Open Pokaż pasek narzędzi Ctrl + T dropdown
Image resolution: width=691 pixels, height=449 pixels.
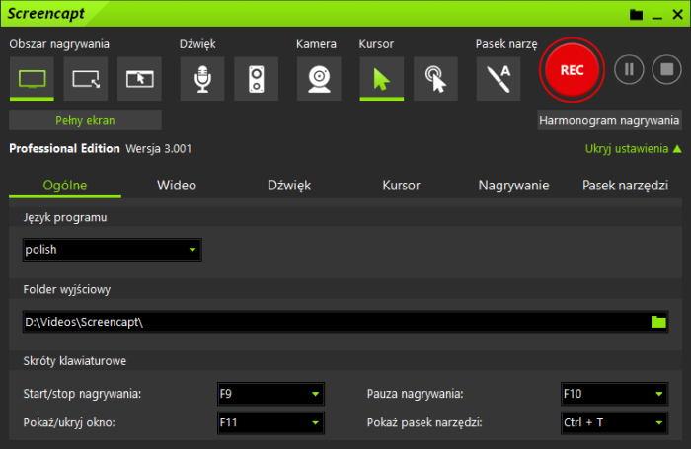614,423
